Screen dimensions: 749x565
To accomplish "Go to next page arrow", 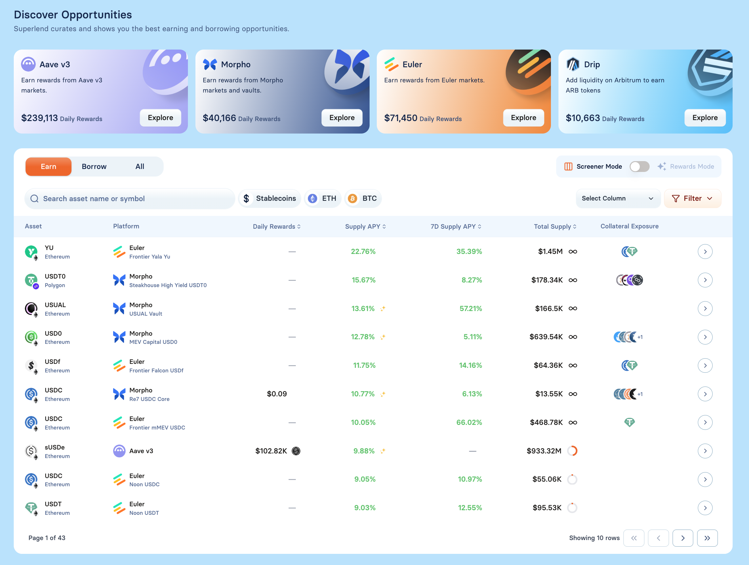I will (682, 538).
